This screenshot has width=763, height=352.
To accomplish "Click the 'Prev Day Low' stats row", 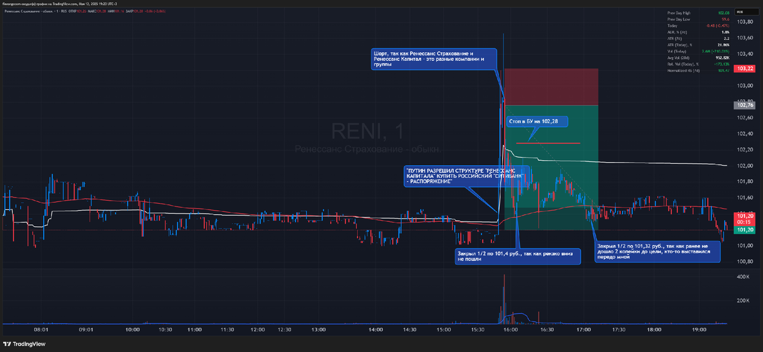I will coord(698,19).
